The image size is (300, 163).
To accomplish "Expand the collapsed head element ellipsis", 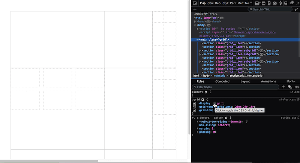I will tap(208, 21).
